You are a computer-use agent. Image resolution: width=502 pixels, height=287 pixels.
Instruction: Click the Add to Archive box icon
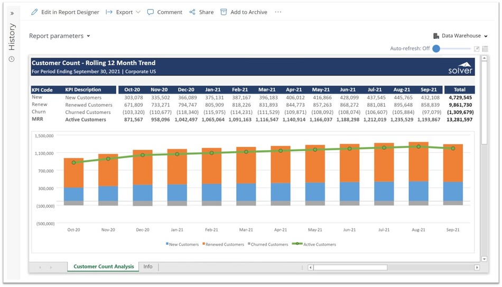(224, 12)
